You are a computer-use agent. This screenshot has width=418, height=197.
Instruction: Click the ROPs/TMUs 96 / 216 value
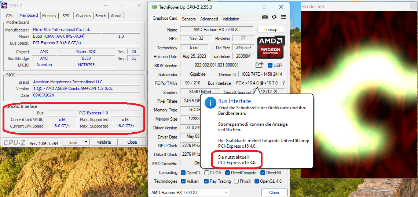point(192,83)
